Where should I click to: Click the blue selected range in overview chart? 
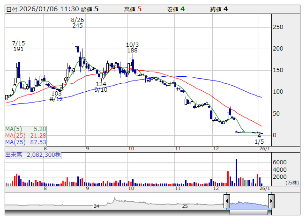tap(248, 205)
